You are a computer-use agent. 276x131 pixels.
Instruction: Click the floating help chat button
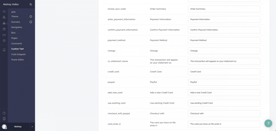tap(268, 123)
